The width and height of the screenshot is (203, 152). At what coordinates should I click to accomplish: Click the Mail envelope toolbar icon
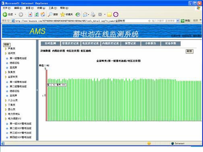click(x=85, y=14)
